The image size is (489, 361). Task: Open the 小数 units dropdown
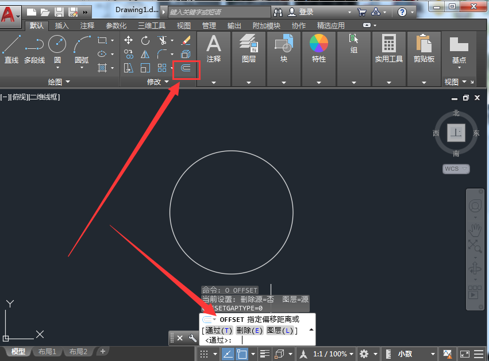tap(417, 354)
